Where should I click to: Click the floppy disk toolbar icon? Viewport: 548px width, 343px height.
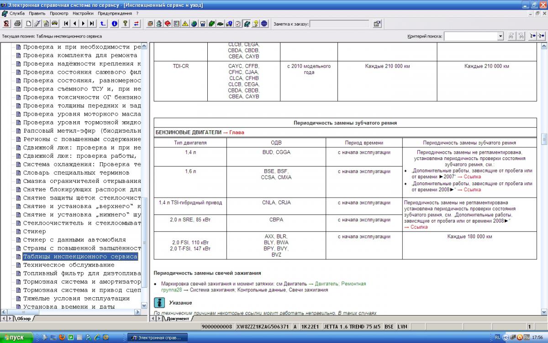(202, 24)
